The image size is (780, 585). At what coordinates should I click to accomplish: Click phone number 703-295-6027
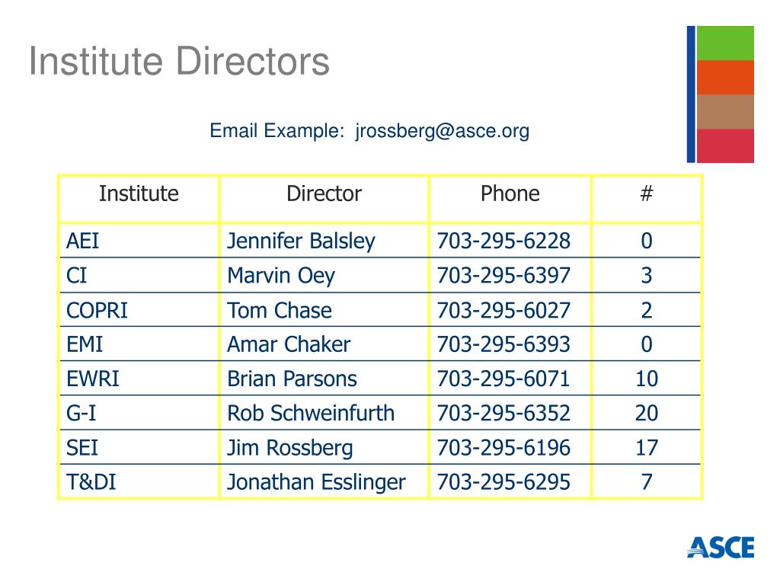pos(503,311)
